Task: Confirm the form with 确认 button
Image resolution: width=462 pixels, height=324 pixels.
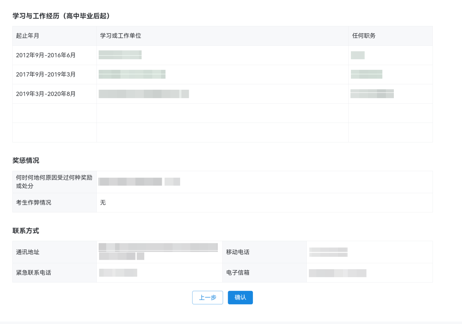Action: (240, 297)
